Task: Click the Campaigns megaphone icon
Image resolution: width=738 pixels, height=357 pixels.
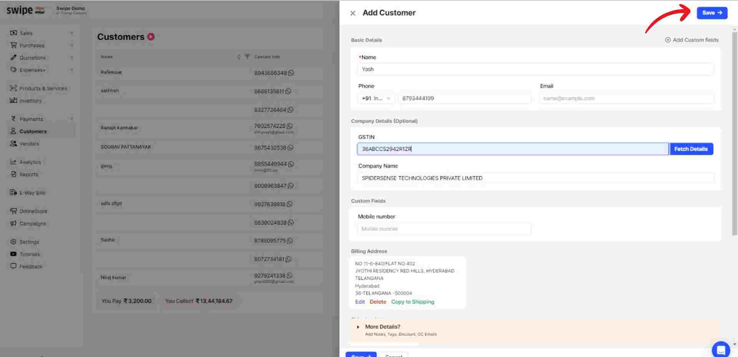Action: tap(13, 223)
